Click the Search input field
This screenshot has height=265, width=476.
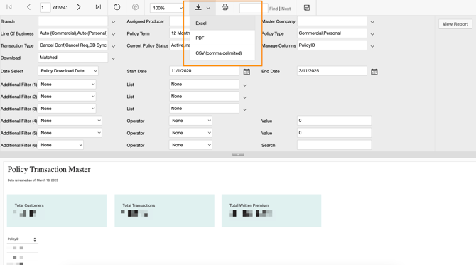[x=334, y=145]
